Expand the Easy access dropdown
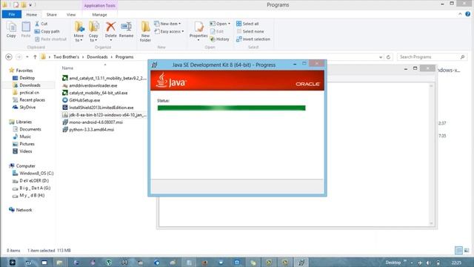This screenshot has width=474, height=267. click(x=170, y=31)
